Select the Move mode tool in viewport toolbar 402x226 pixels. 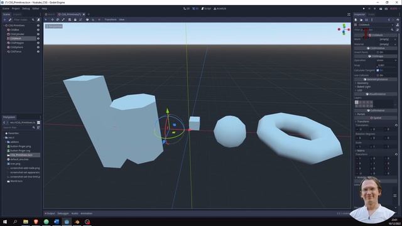pos(52,19)
